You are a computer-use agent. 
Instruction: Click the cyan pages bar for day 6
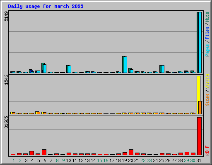pyautogui.click(x=45, y=68)
